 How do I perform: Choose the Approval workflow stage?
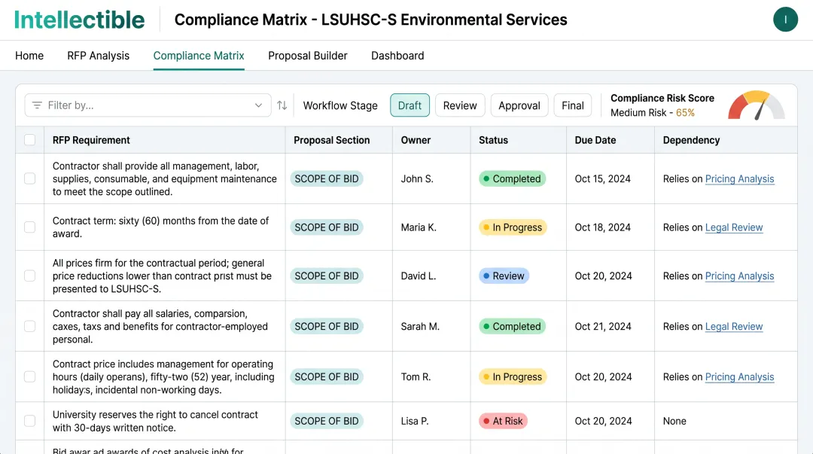coord(519,105)
